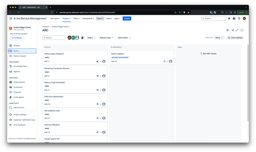Click Projects breadcrumb link
This screenshot has height=152, width=256.
(x=46, y=27)
